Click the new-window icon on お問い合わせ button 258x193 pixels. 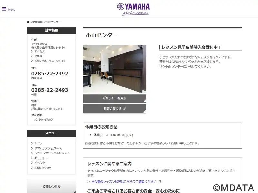pos(124,108)
